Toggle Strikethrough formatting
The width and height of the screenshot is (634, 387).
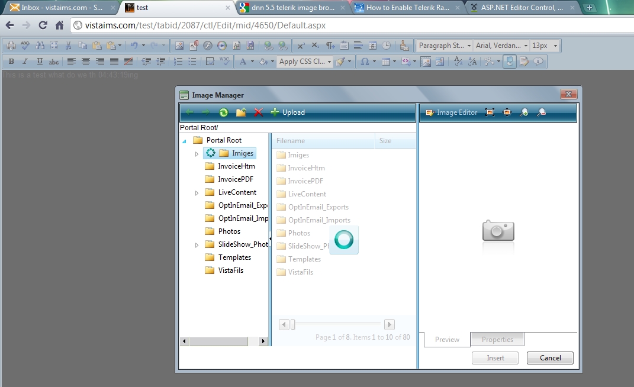point(54,62)
